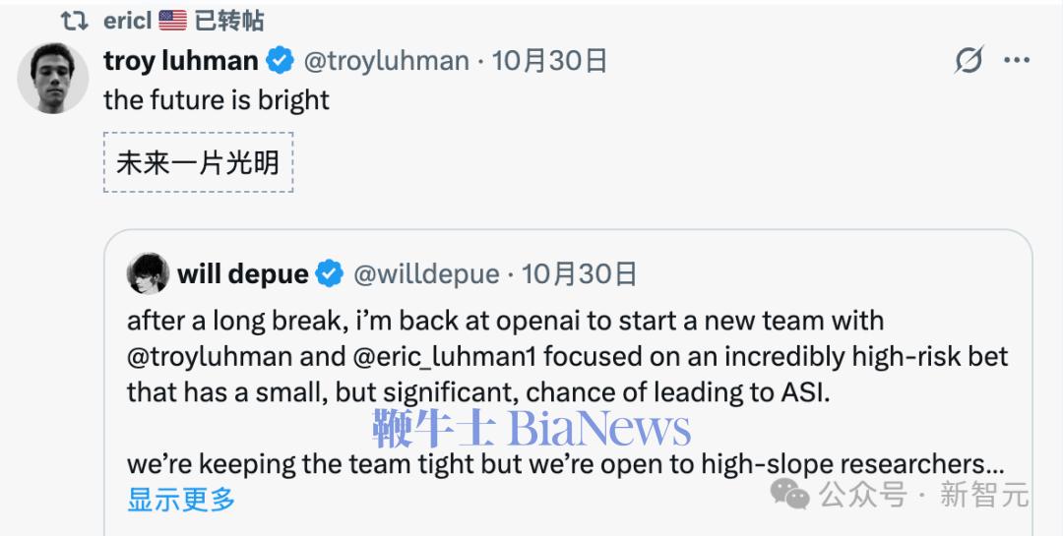1063x536 pixels.
Task: Click will depue's small avatar
Action: click(148, 273)
